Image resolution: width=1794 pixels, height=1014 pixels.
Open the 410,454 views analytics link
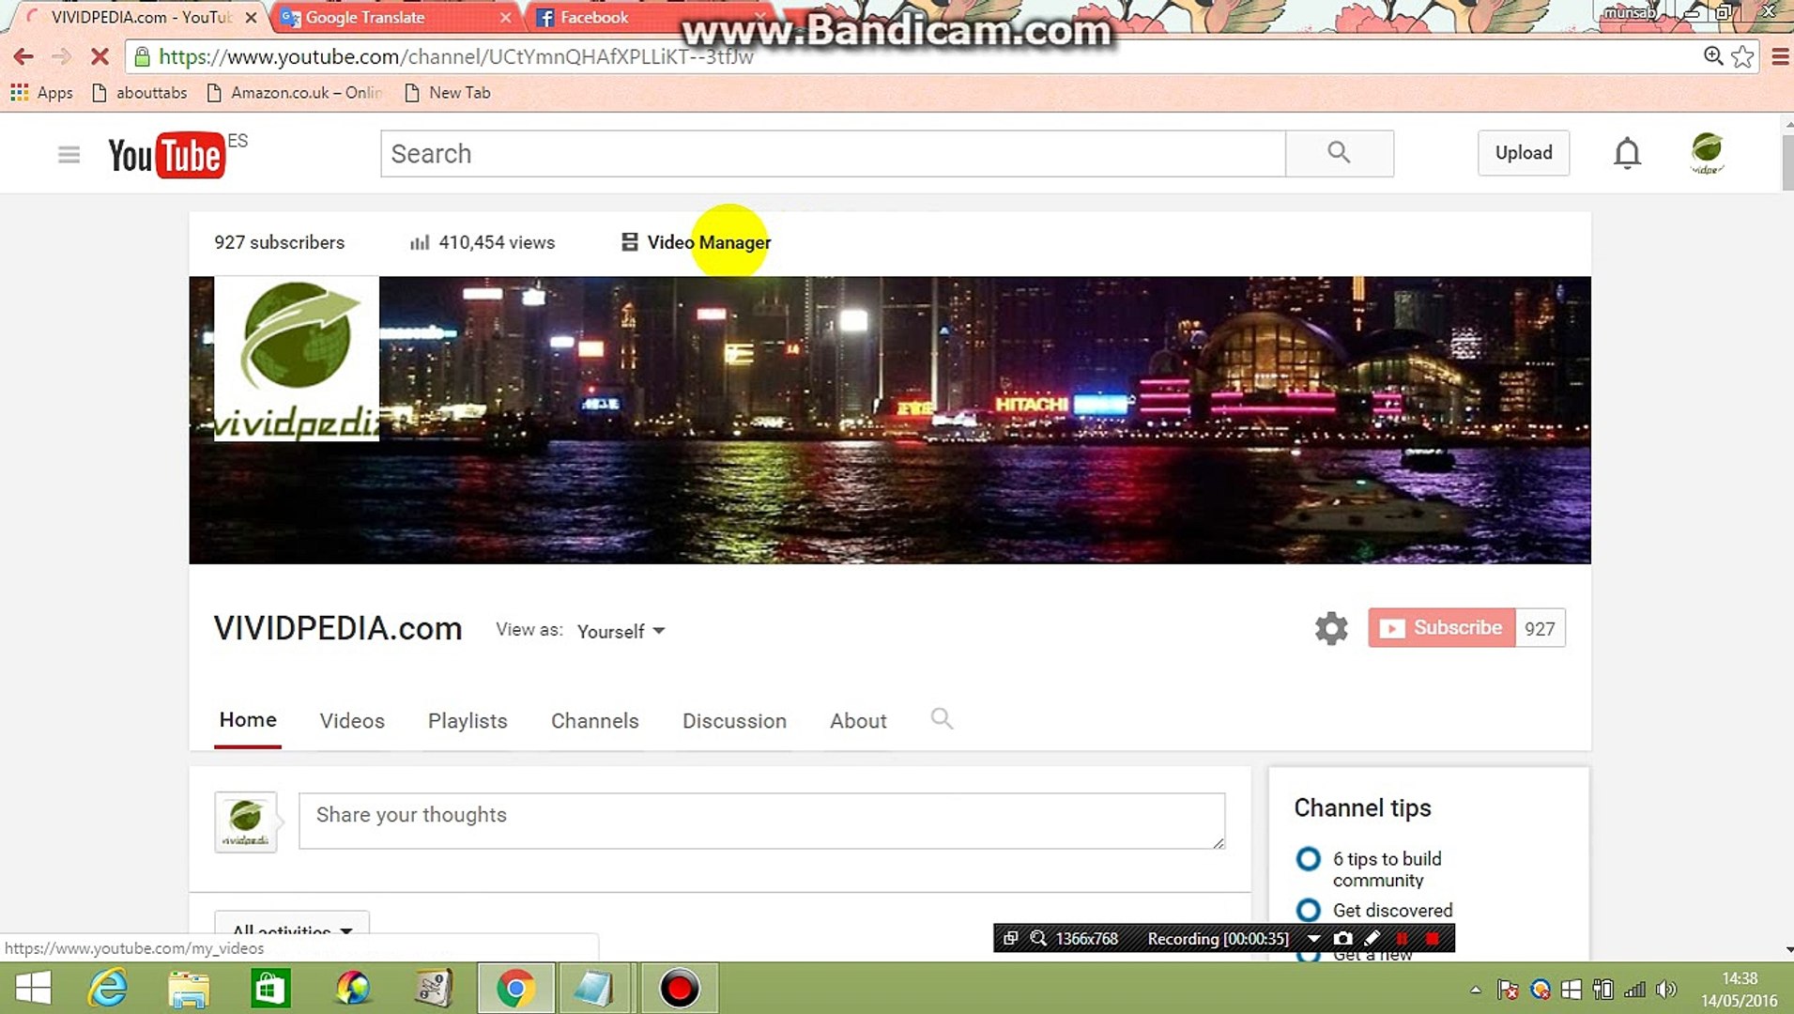pyautogui.click(x=483, y=242)
